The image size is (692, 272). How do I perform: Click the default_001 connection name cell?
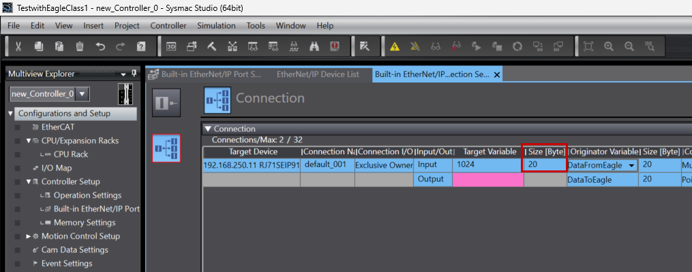[x=327, y=165]
